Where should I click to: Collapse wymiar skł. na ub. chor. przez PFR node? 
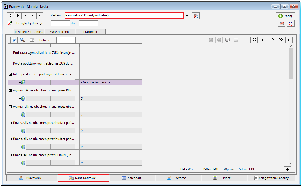pyautogui.click(x=11, y=90)
